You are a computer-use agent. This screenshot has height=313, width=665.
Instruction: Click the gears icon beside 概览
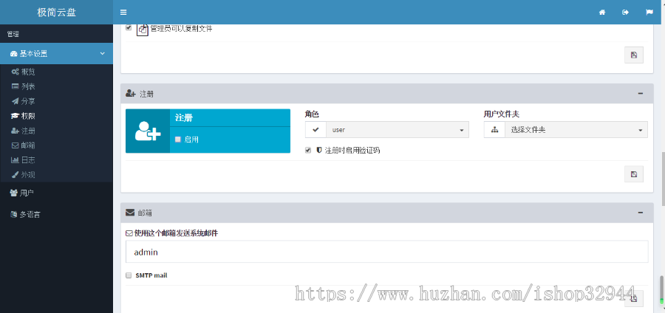pos(15,72)
